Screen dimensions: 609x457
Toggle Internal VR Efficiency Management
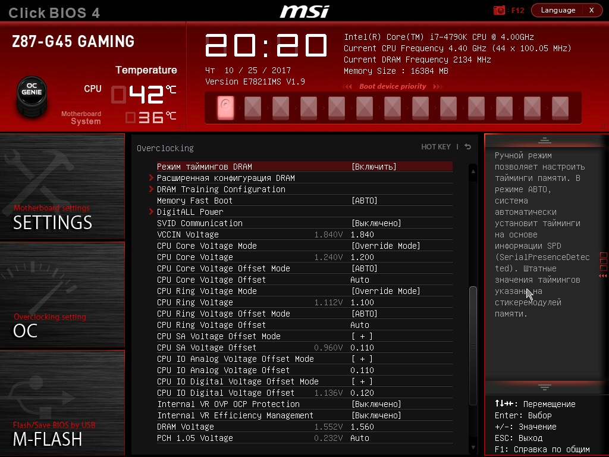coord(376,415)
